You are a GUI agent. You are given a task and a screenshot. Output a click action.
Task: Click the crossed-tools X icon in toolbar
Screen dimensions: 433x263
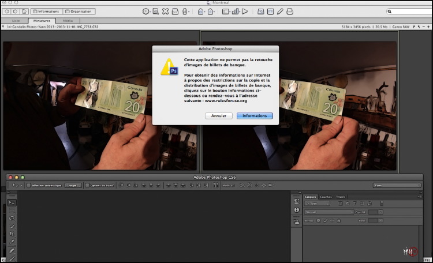(166, 12)
